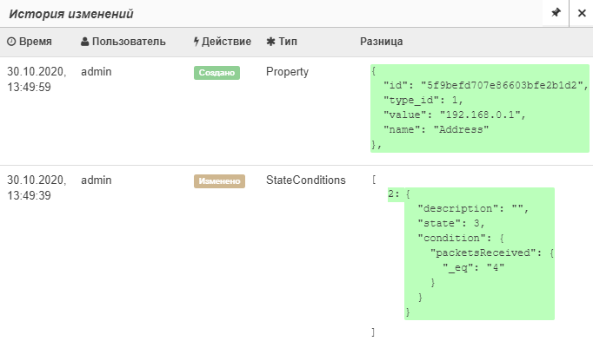593x341 pixels.
Task: Click the "value": "192.168.0.1" line
Action: 455,115
